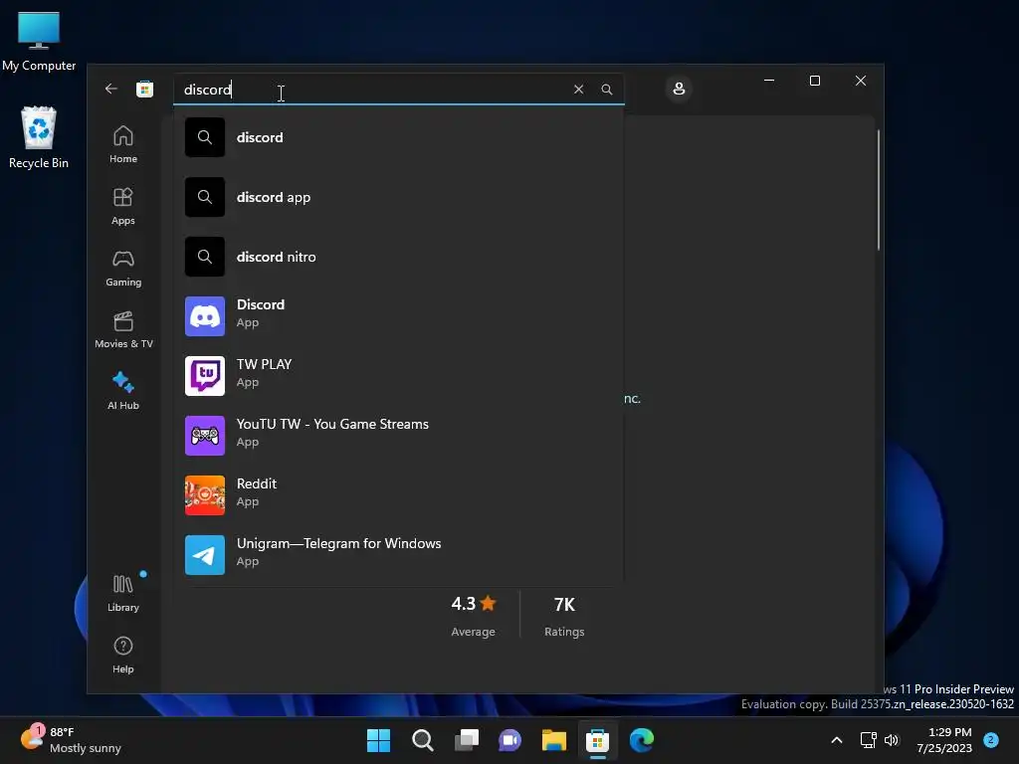The image size is (1019, 764).
Task: Open the Chat app on taskbar
Action: (510, 740)
